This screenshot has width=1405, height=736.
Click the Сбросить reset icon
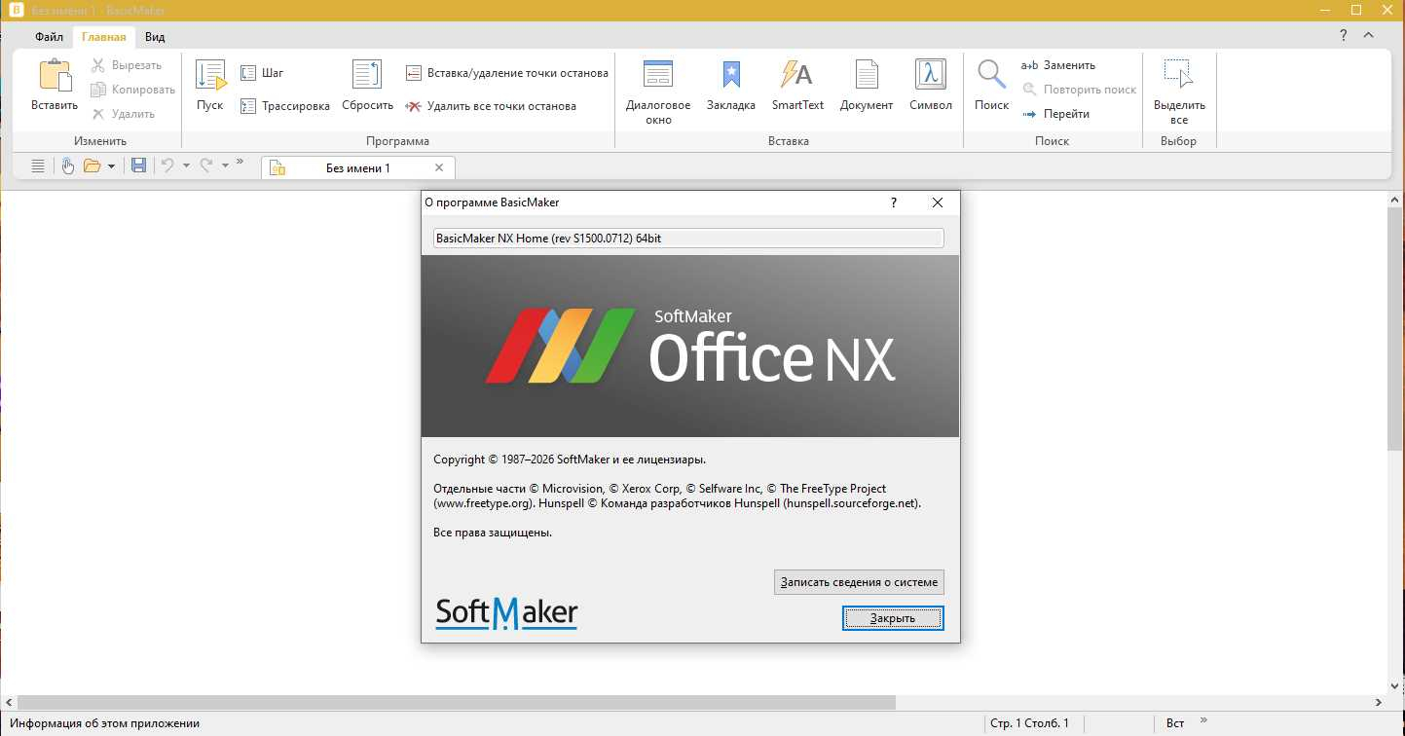pos(367,75)
